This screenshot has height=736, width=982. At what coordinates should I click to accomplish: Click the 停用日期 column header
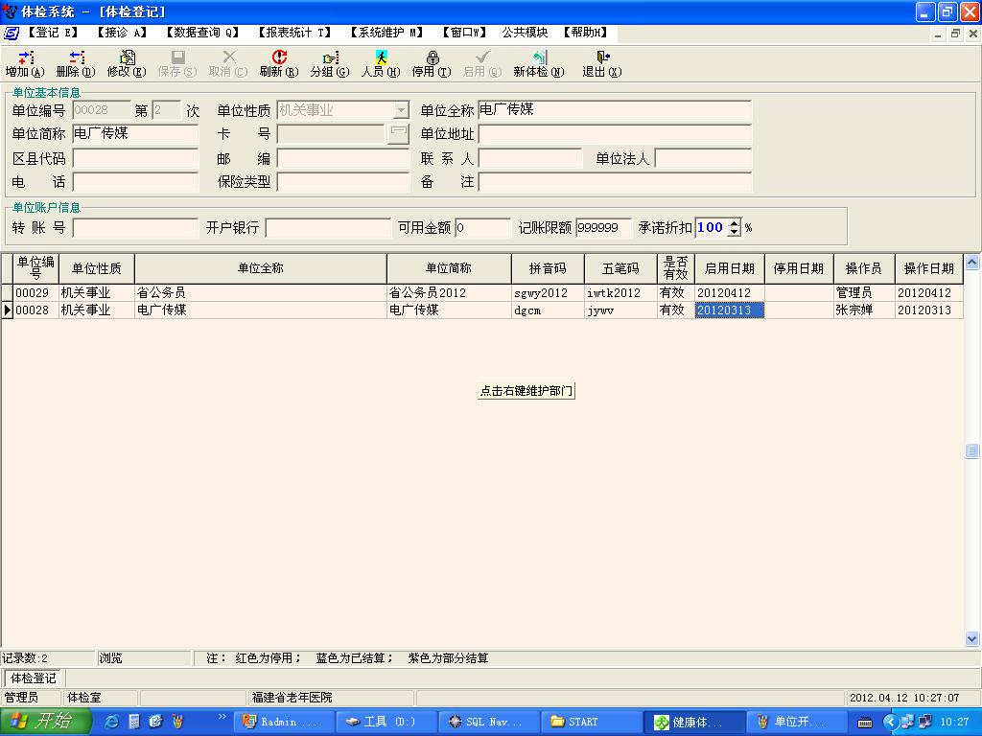coord(799,268)
